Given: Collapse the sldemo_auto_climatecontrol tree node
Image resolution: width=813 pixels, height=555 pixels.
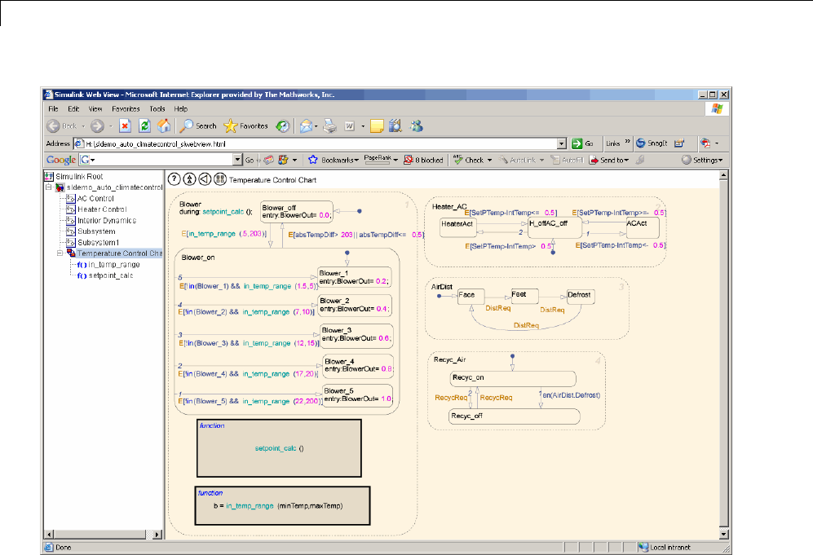Looking at the screenshot, I should coord(50,187).
